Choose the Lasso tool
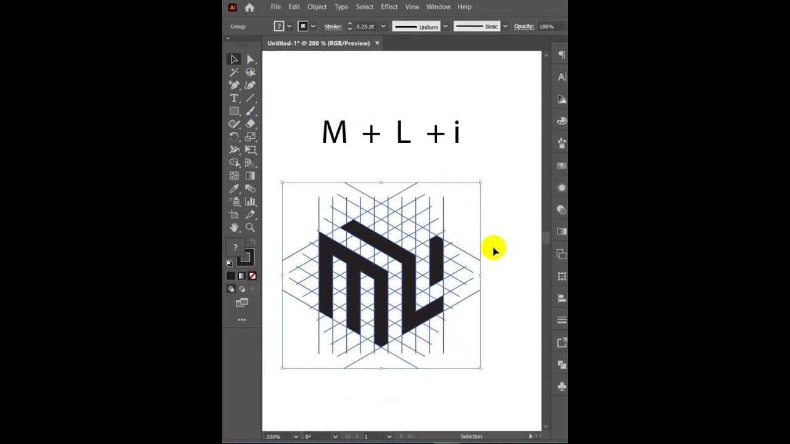 251,72
